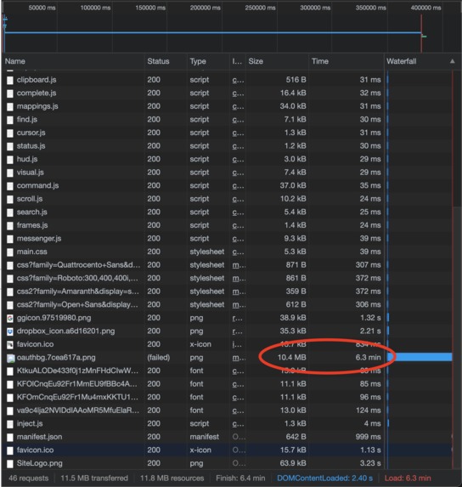Sort requests by the Time column header
This screenshot has height=487, width=462.
click(320, 61)
